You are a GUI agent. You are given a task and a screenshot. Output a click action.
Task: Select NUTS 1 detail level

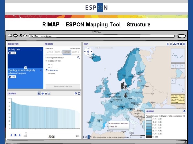tap(58, 52)
